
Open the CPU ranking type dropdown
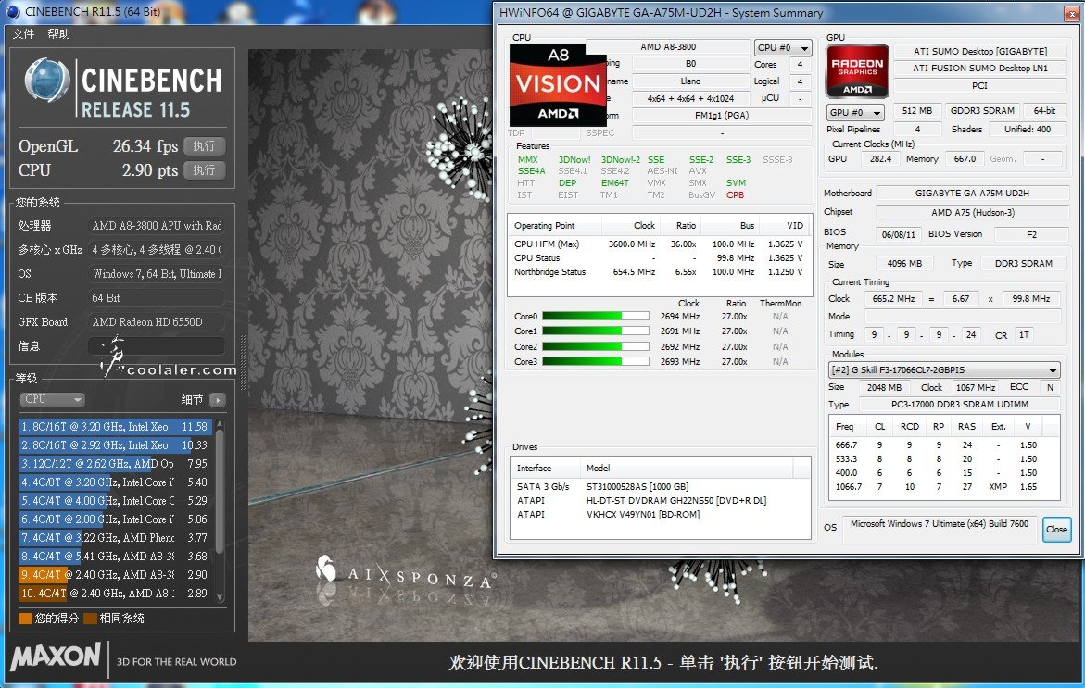[53, 399]
